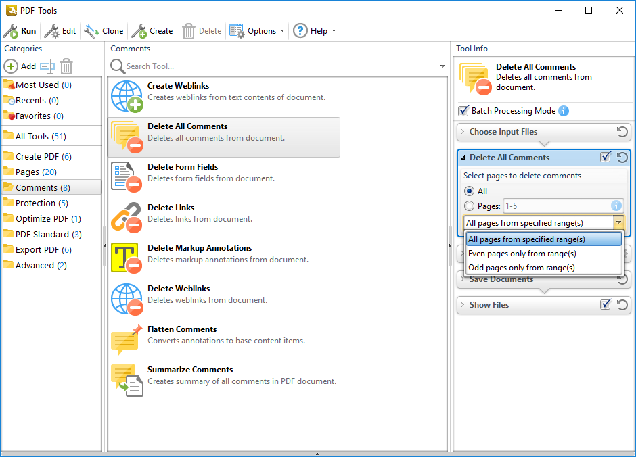The width and height of the screenshot is (636, 457).
Task: Select the Delete Links tool icon
Action: (124, 218)
